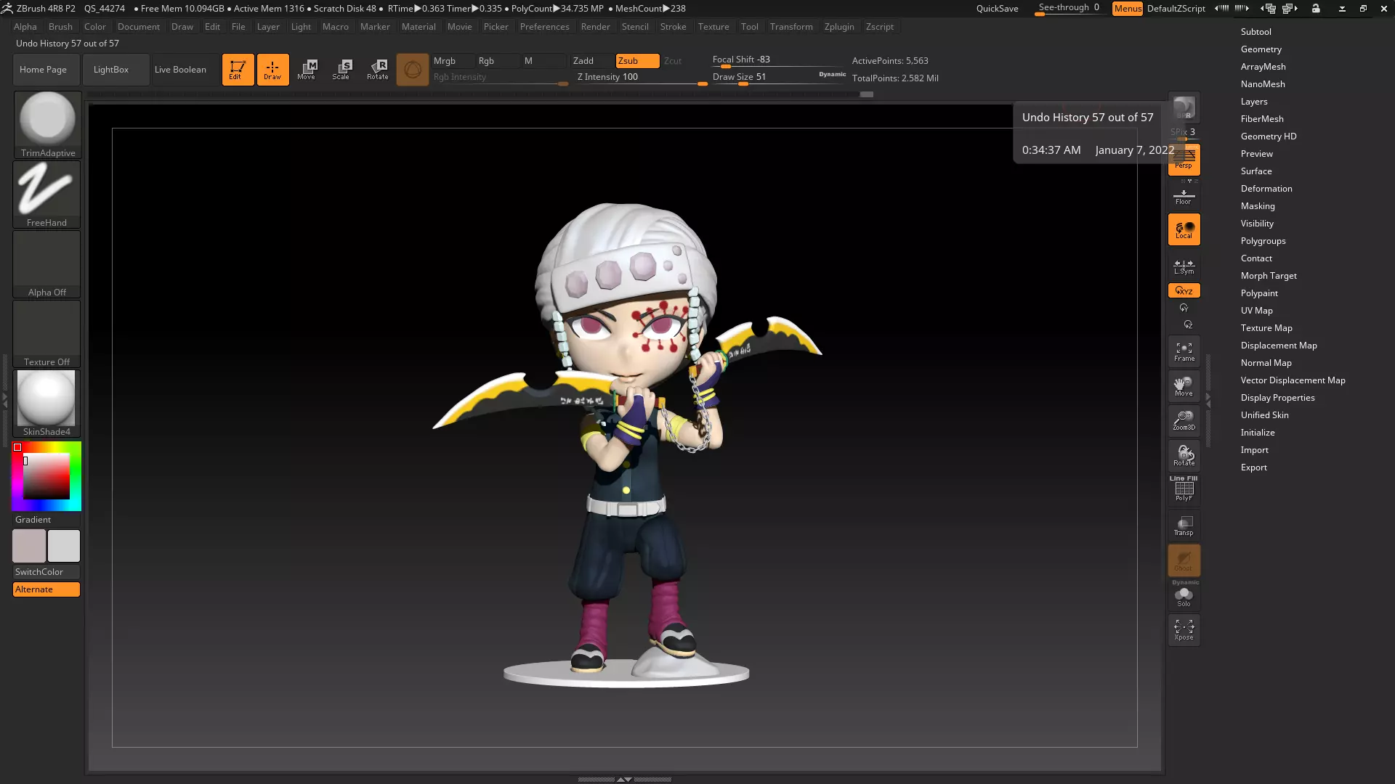Select the Move transform tool
1395x784 pixels.
[307, 70]
